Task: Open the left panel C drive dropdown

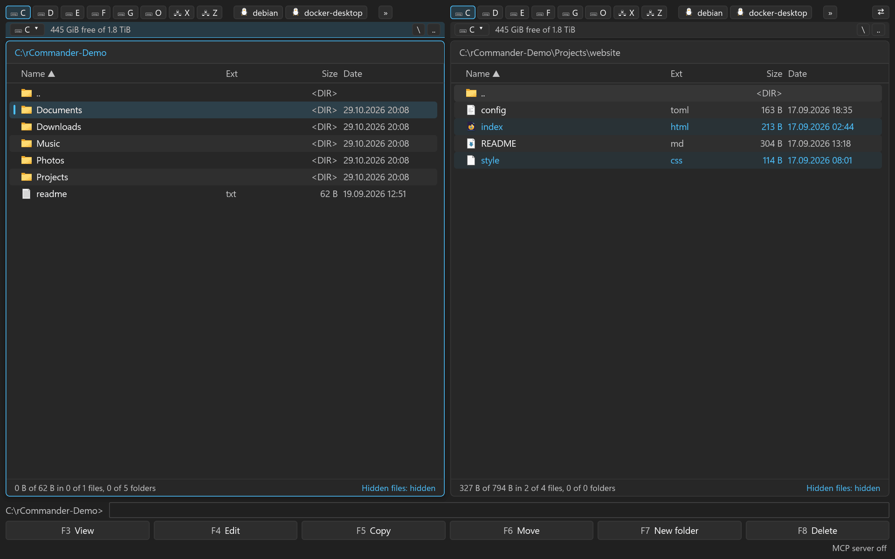Action: [27, 30]
